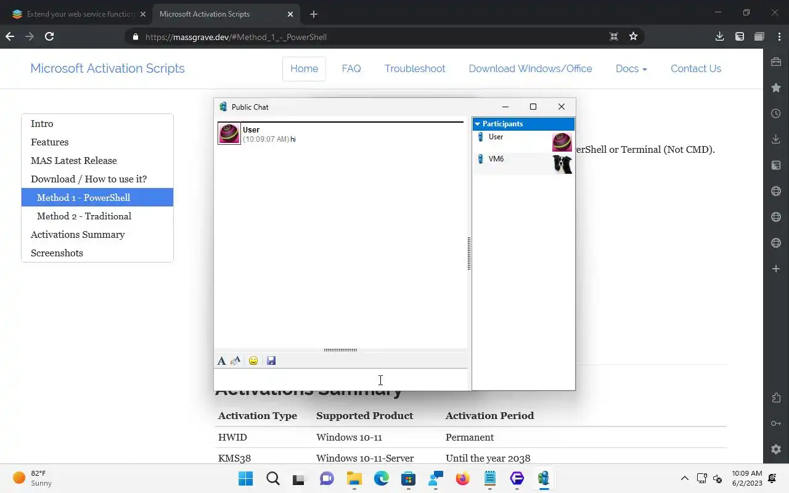The height and width of the screenshot is (493, 789).
Task: Open the Download Windows/Office page
Action: coord(530,68)
